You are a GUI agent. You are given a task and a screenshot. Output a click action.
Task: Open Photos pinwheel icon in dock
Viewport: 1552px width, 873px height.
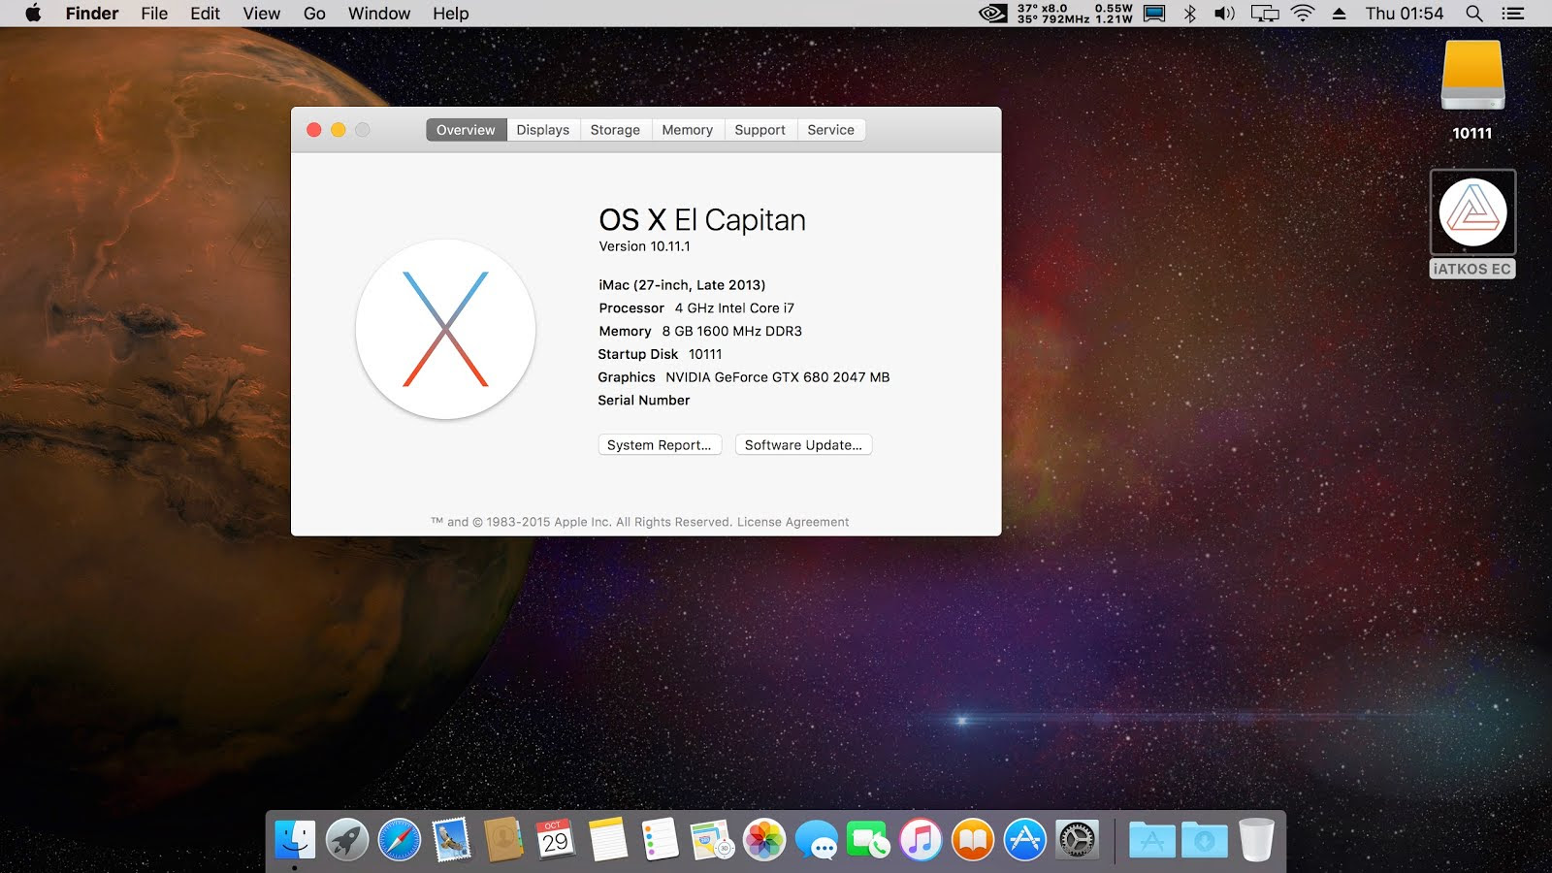click(x=764, y=840)
